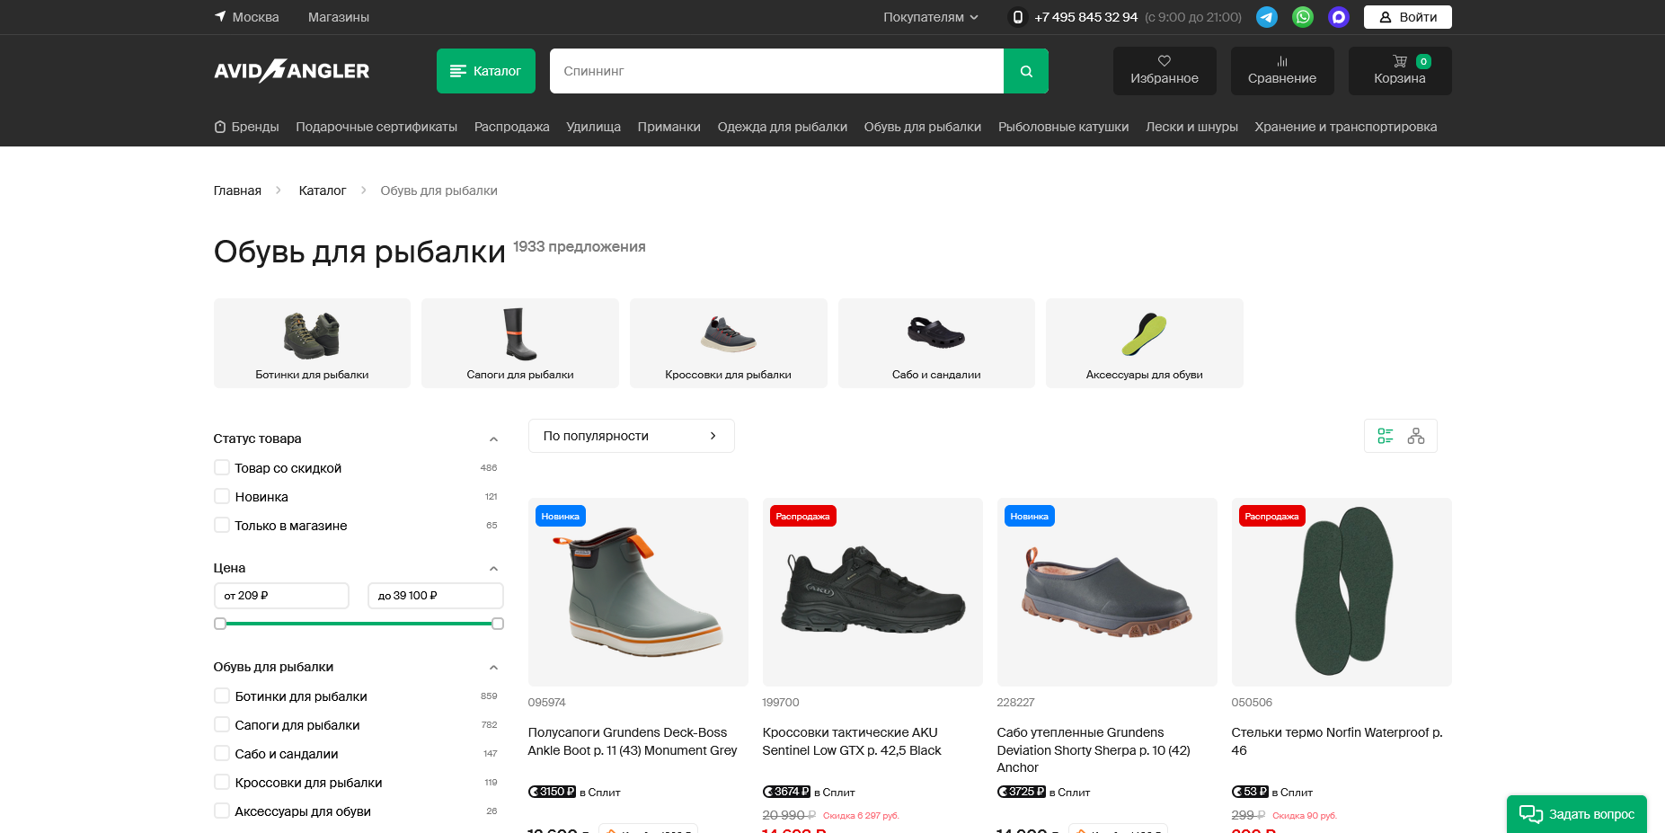Open Сравнение comparison button

click(1282, 71)
